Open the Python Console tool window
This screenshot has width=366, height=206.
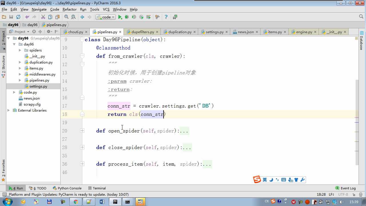tap(67, 188)
